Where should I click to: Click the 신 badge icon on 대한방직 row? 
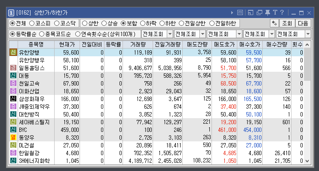13,114
